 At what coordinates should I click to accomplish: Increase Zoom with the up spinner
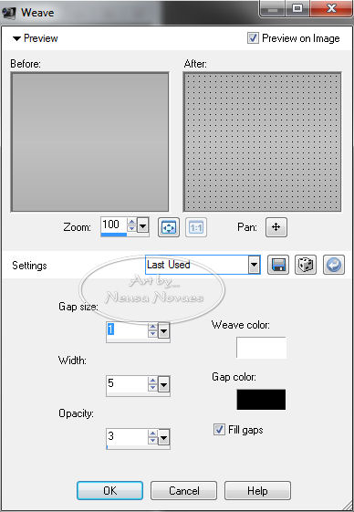[131, 222]
